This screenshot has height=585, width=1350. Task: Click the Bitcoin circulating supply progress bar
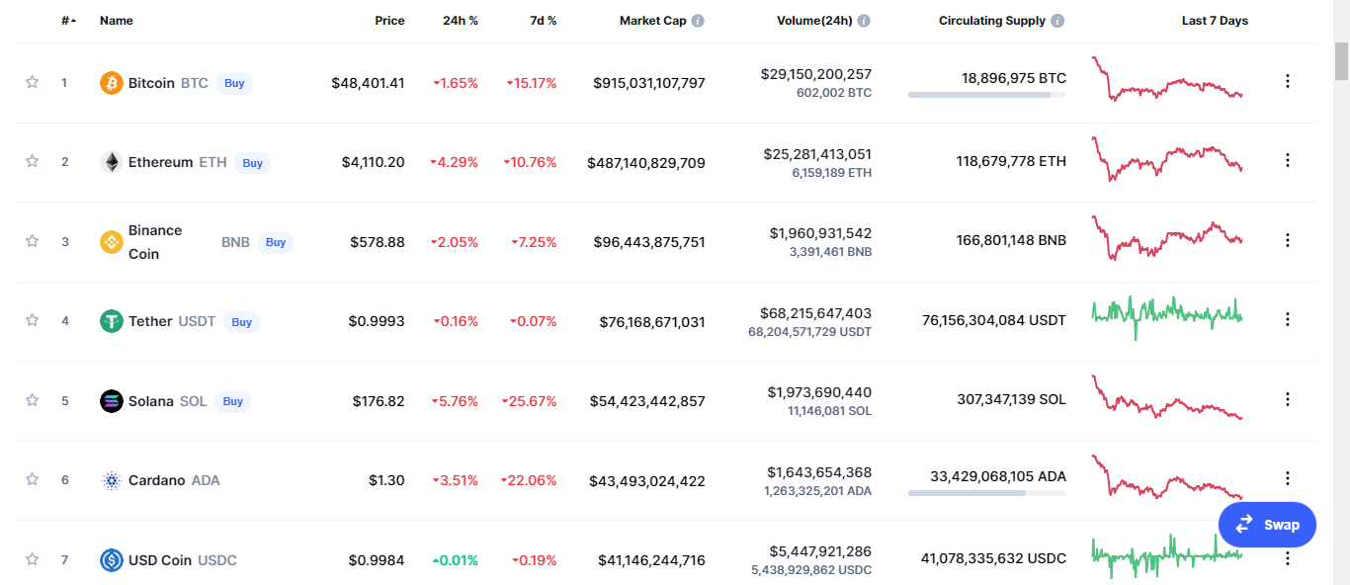(986, 95)
